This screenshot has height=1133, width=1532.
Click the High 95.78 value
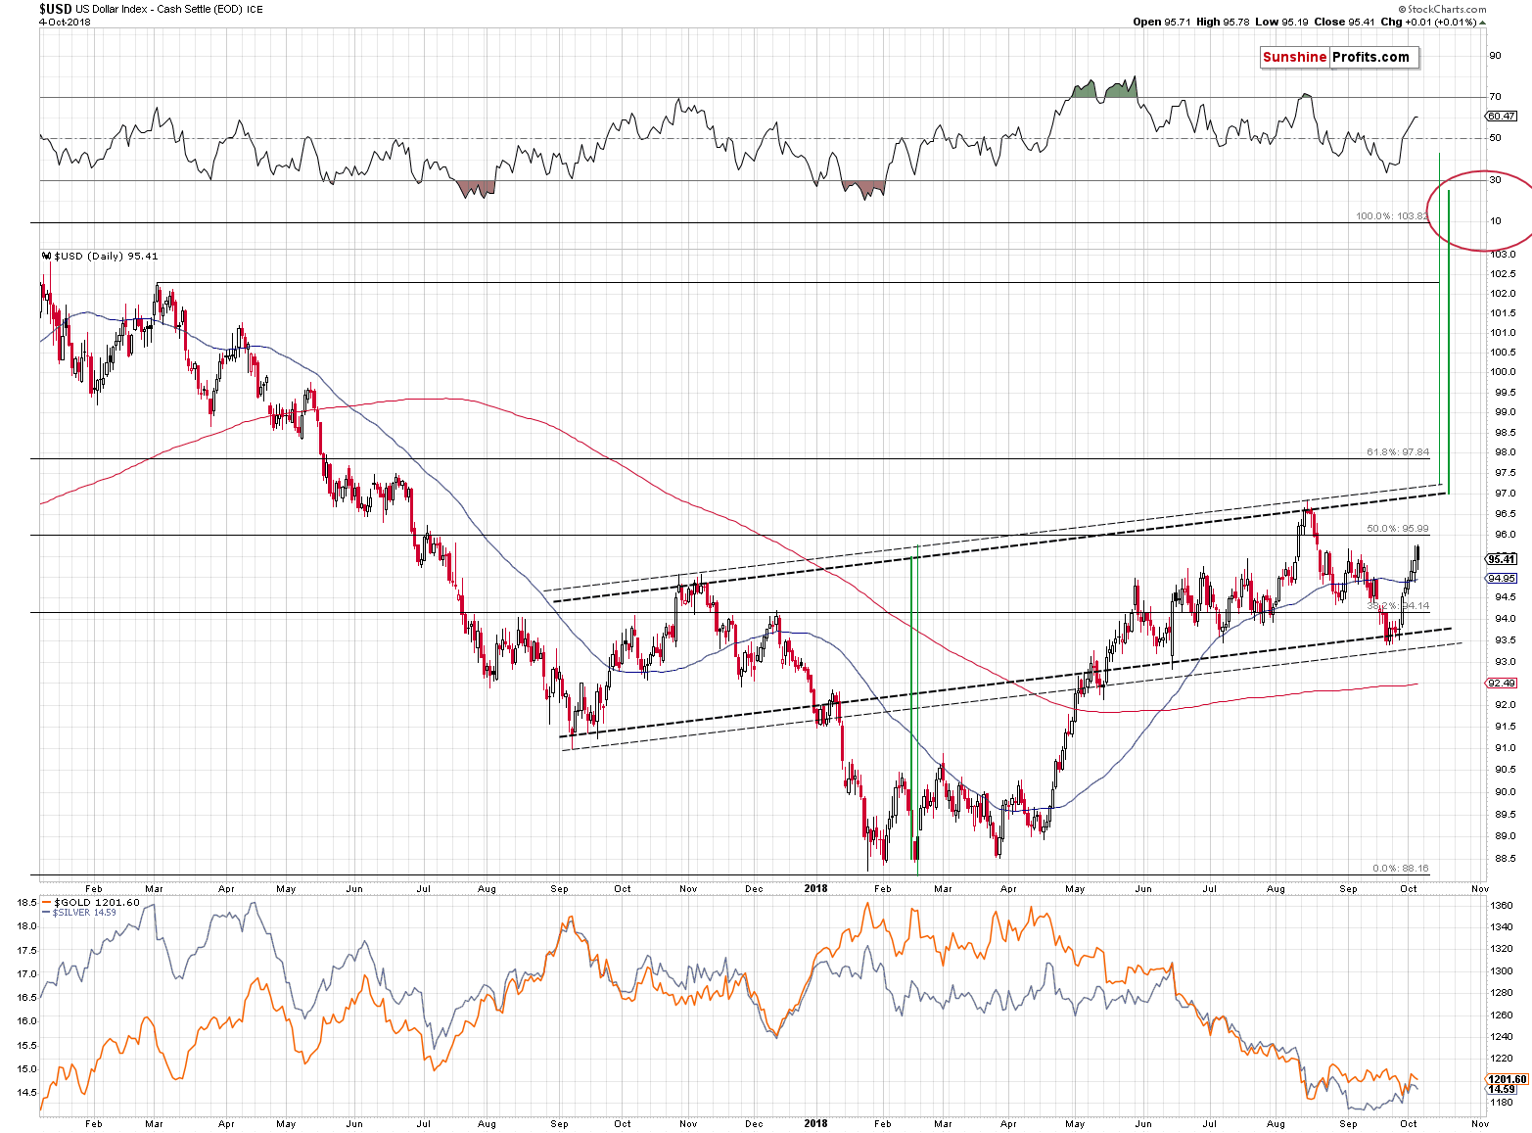tap(1223, 22)
